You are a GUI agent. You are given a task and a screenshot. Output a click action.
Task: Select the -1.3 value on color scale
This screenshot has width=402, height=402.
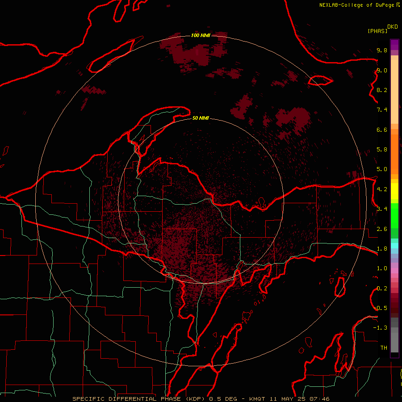pyautogui.click(x=381, y=328)
